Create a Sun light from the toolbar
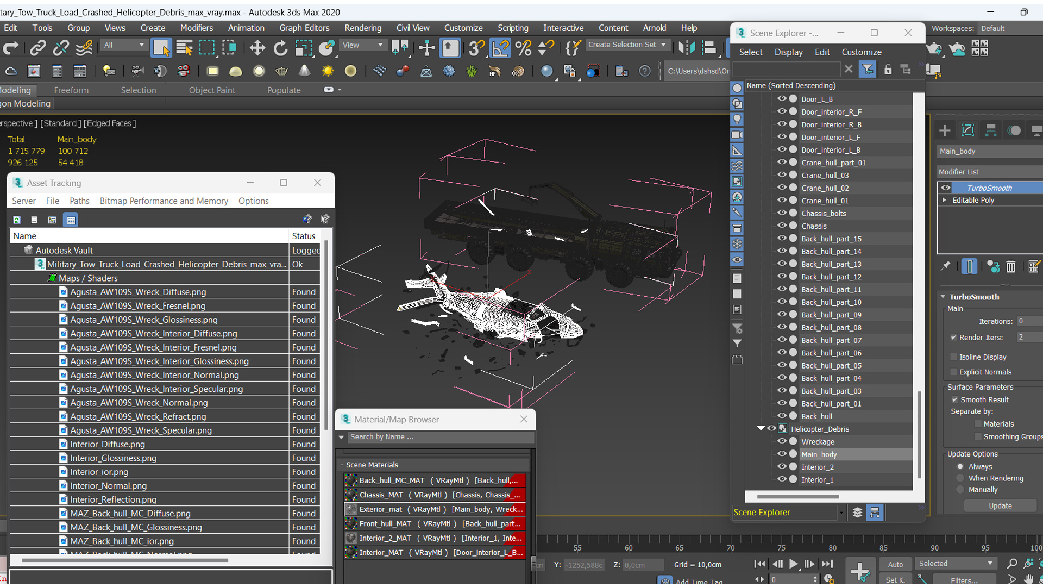1043x587 pixels. coord(328,71)
